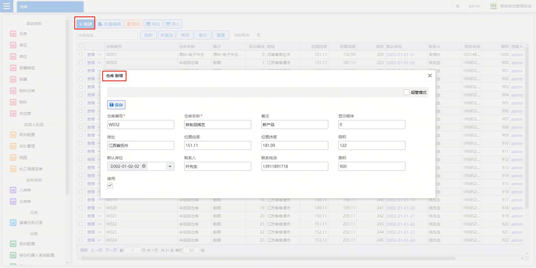The height and width of the screenshot is (268, 536).
Task: Select the checkbox for row W024
Action: coord(81,240)
